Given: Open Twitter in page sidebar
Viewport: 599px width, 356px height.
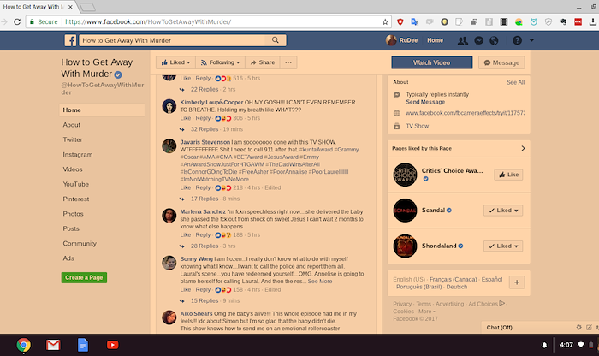Looking at the screenshot, I should tap(73, 139).
